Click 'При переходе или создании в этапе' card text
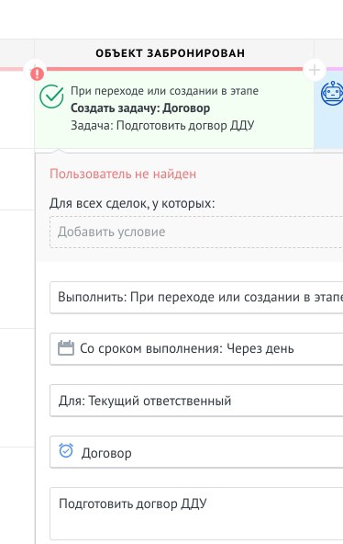 pos(164,91)
